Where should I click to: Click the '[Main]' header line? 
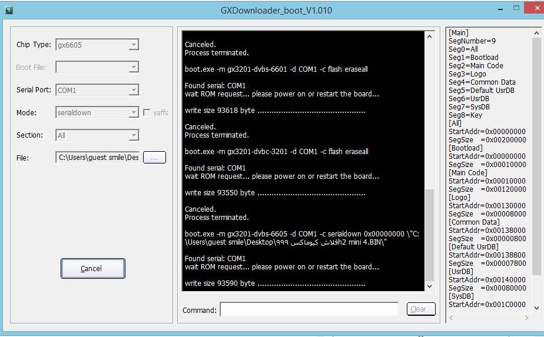(458, 32)
